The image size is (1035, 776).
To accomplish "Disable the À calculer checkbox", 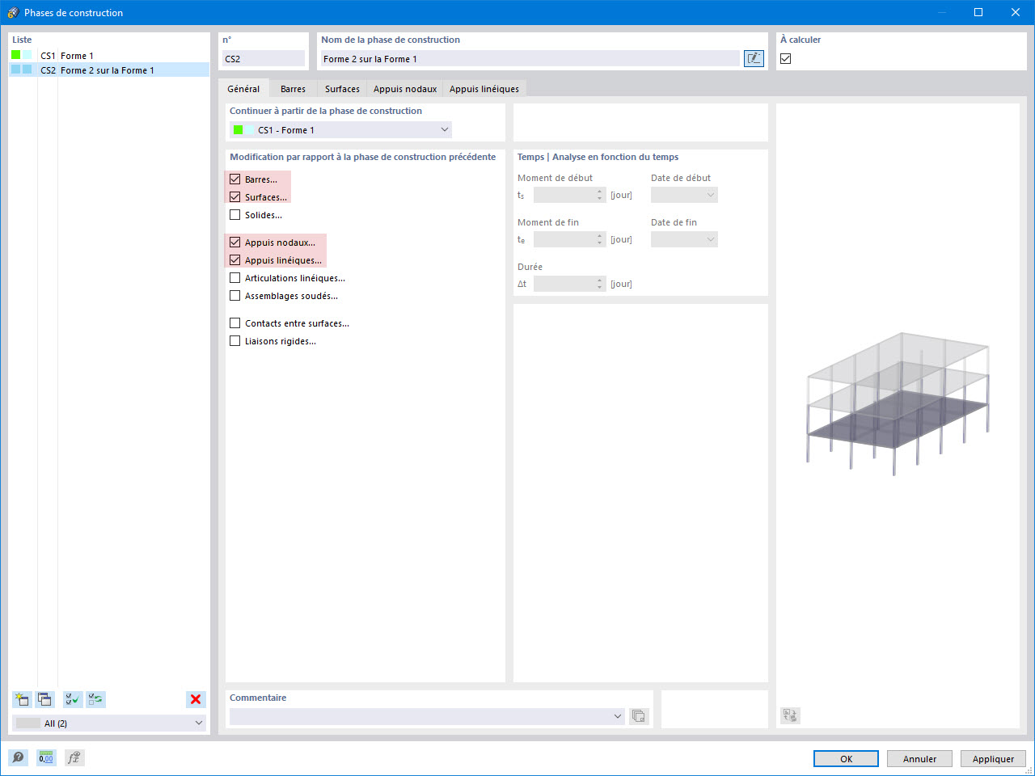I will pyautogui.click(x=785, y=58).
